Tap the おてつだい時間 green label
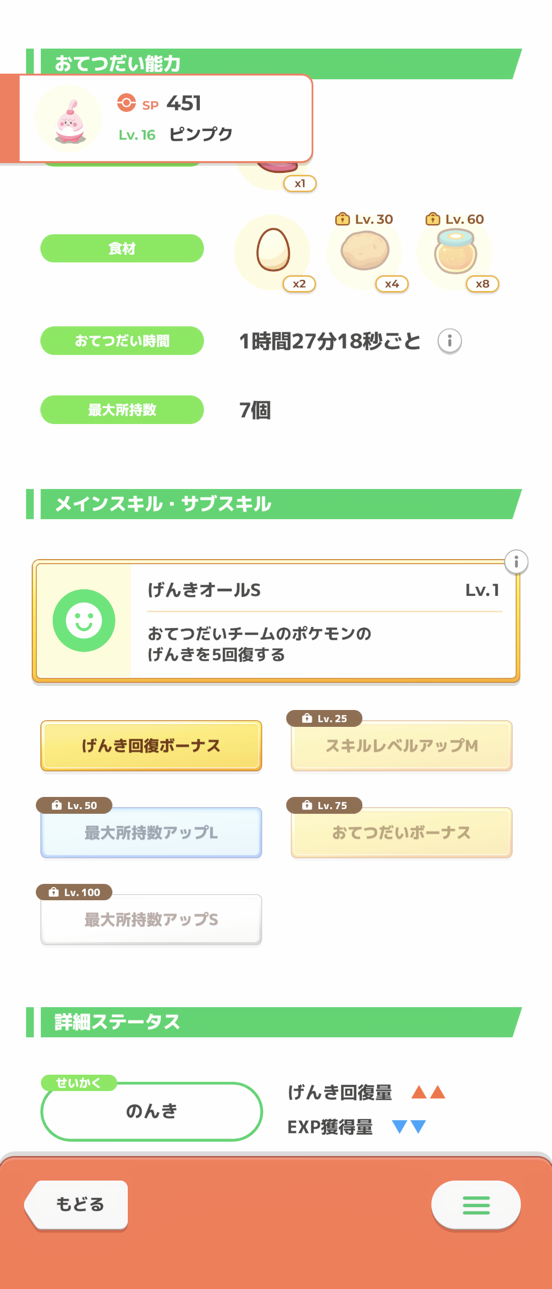 (122, 341)
